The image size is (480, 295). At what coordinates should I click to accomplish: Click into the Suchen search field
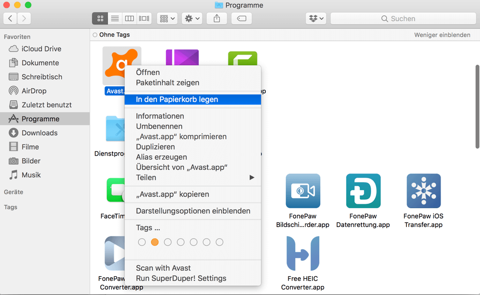pos(403,18)
